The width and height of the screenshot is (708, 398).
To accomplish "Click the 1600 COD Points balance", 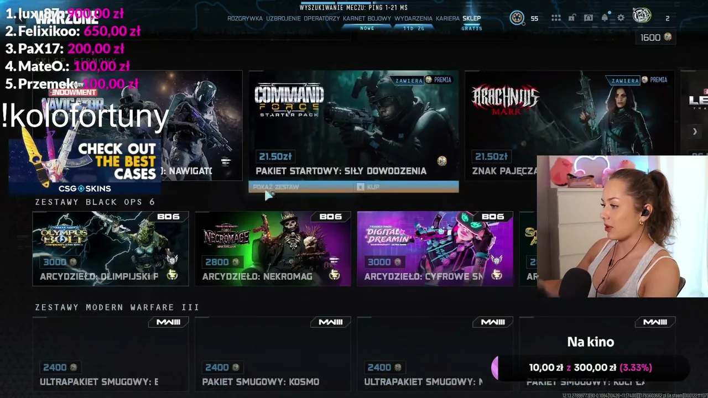I will point(656,37).
